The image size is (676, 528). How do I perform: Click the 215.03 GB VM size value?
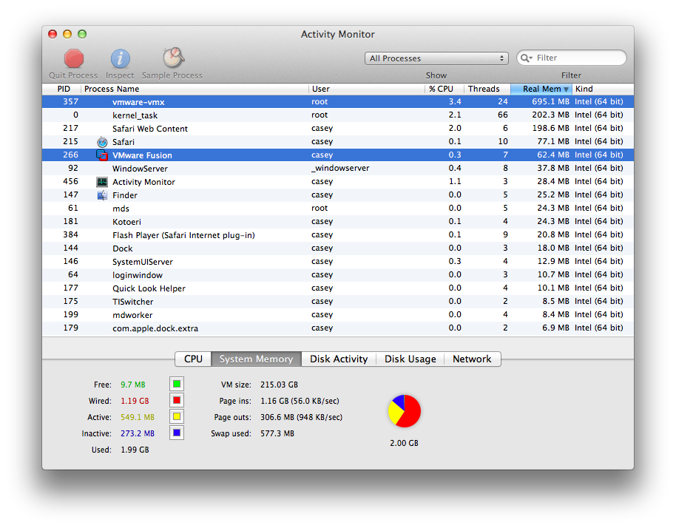(x=279, y=385)
